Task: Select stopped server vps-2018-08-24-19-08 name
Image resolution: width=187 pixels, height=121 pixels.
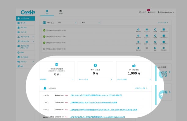Action: point(56,49)
